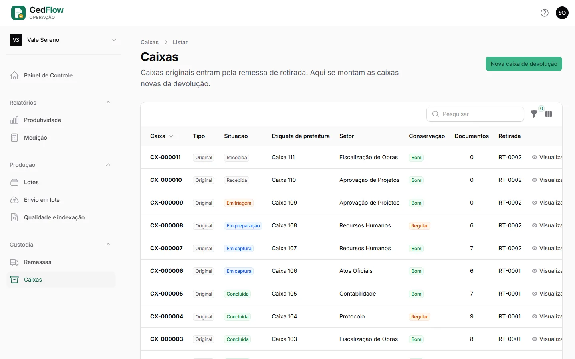Click the Medição calculator icon
The height and width of the screenshot is (359, 575).
click(x=14, y=138)
